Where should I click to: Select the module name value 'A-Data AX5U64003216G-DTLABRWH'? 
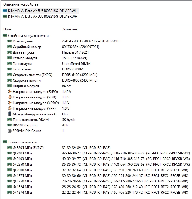click(x=90, y=41)
